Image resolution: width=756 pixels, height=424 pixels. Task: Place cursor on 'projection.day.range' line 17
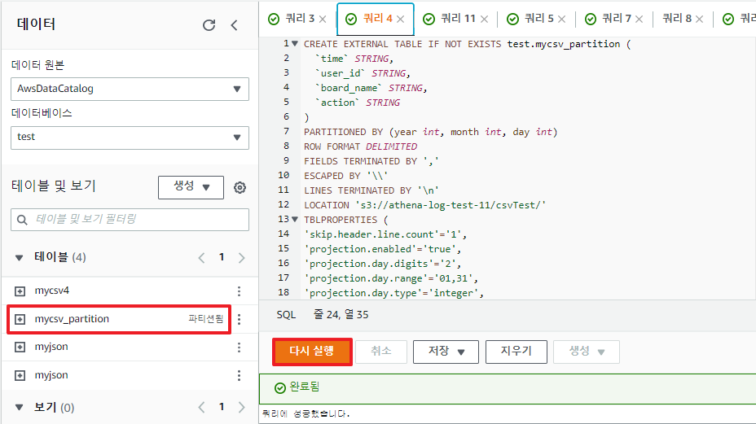(391, 278)
